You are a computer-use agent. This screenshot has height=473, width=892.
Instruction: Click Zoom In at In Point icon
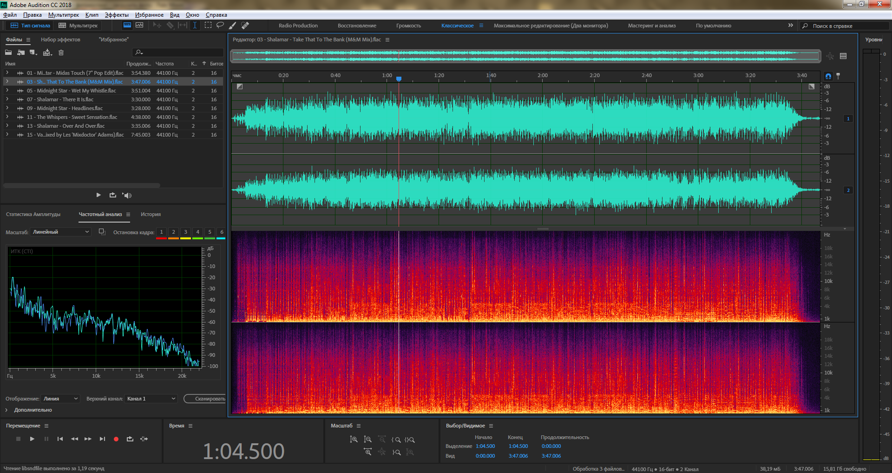coord(396,440)
